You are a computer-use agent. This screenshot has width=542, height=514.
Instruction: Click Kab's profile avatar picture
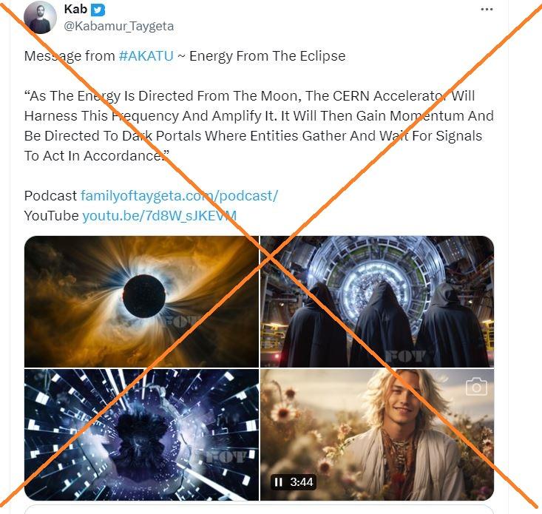tap(40, 17)
